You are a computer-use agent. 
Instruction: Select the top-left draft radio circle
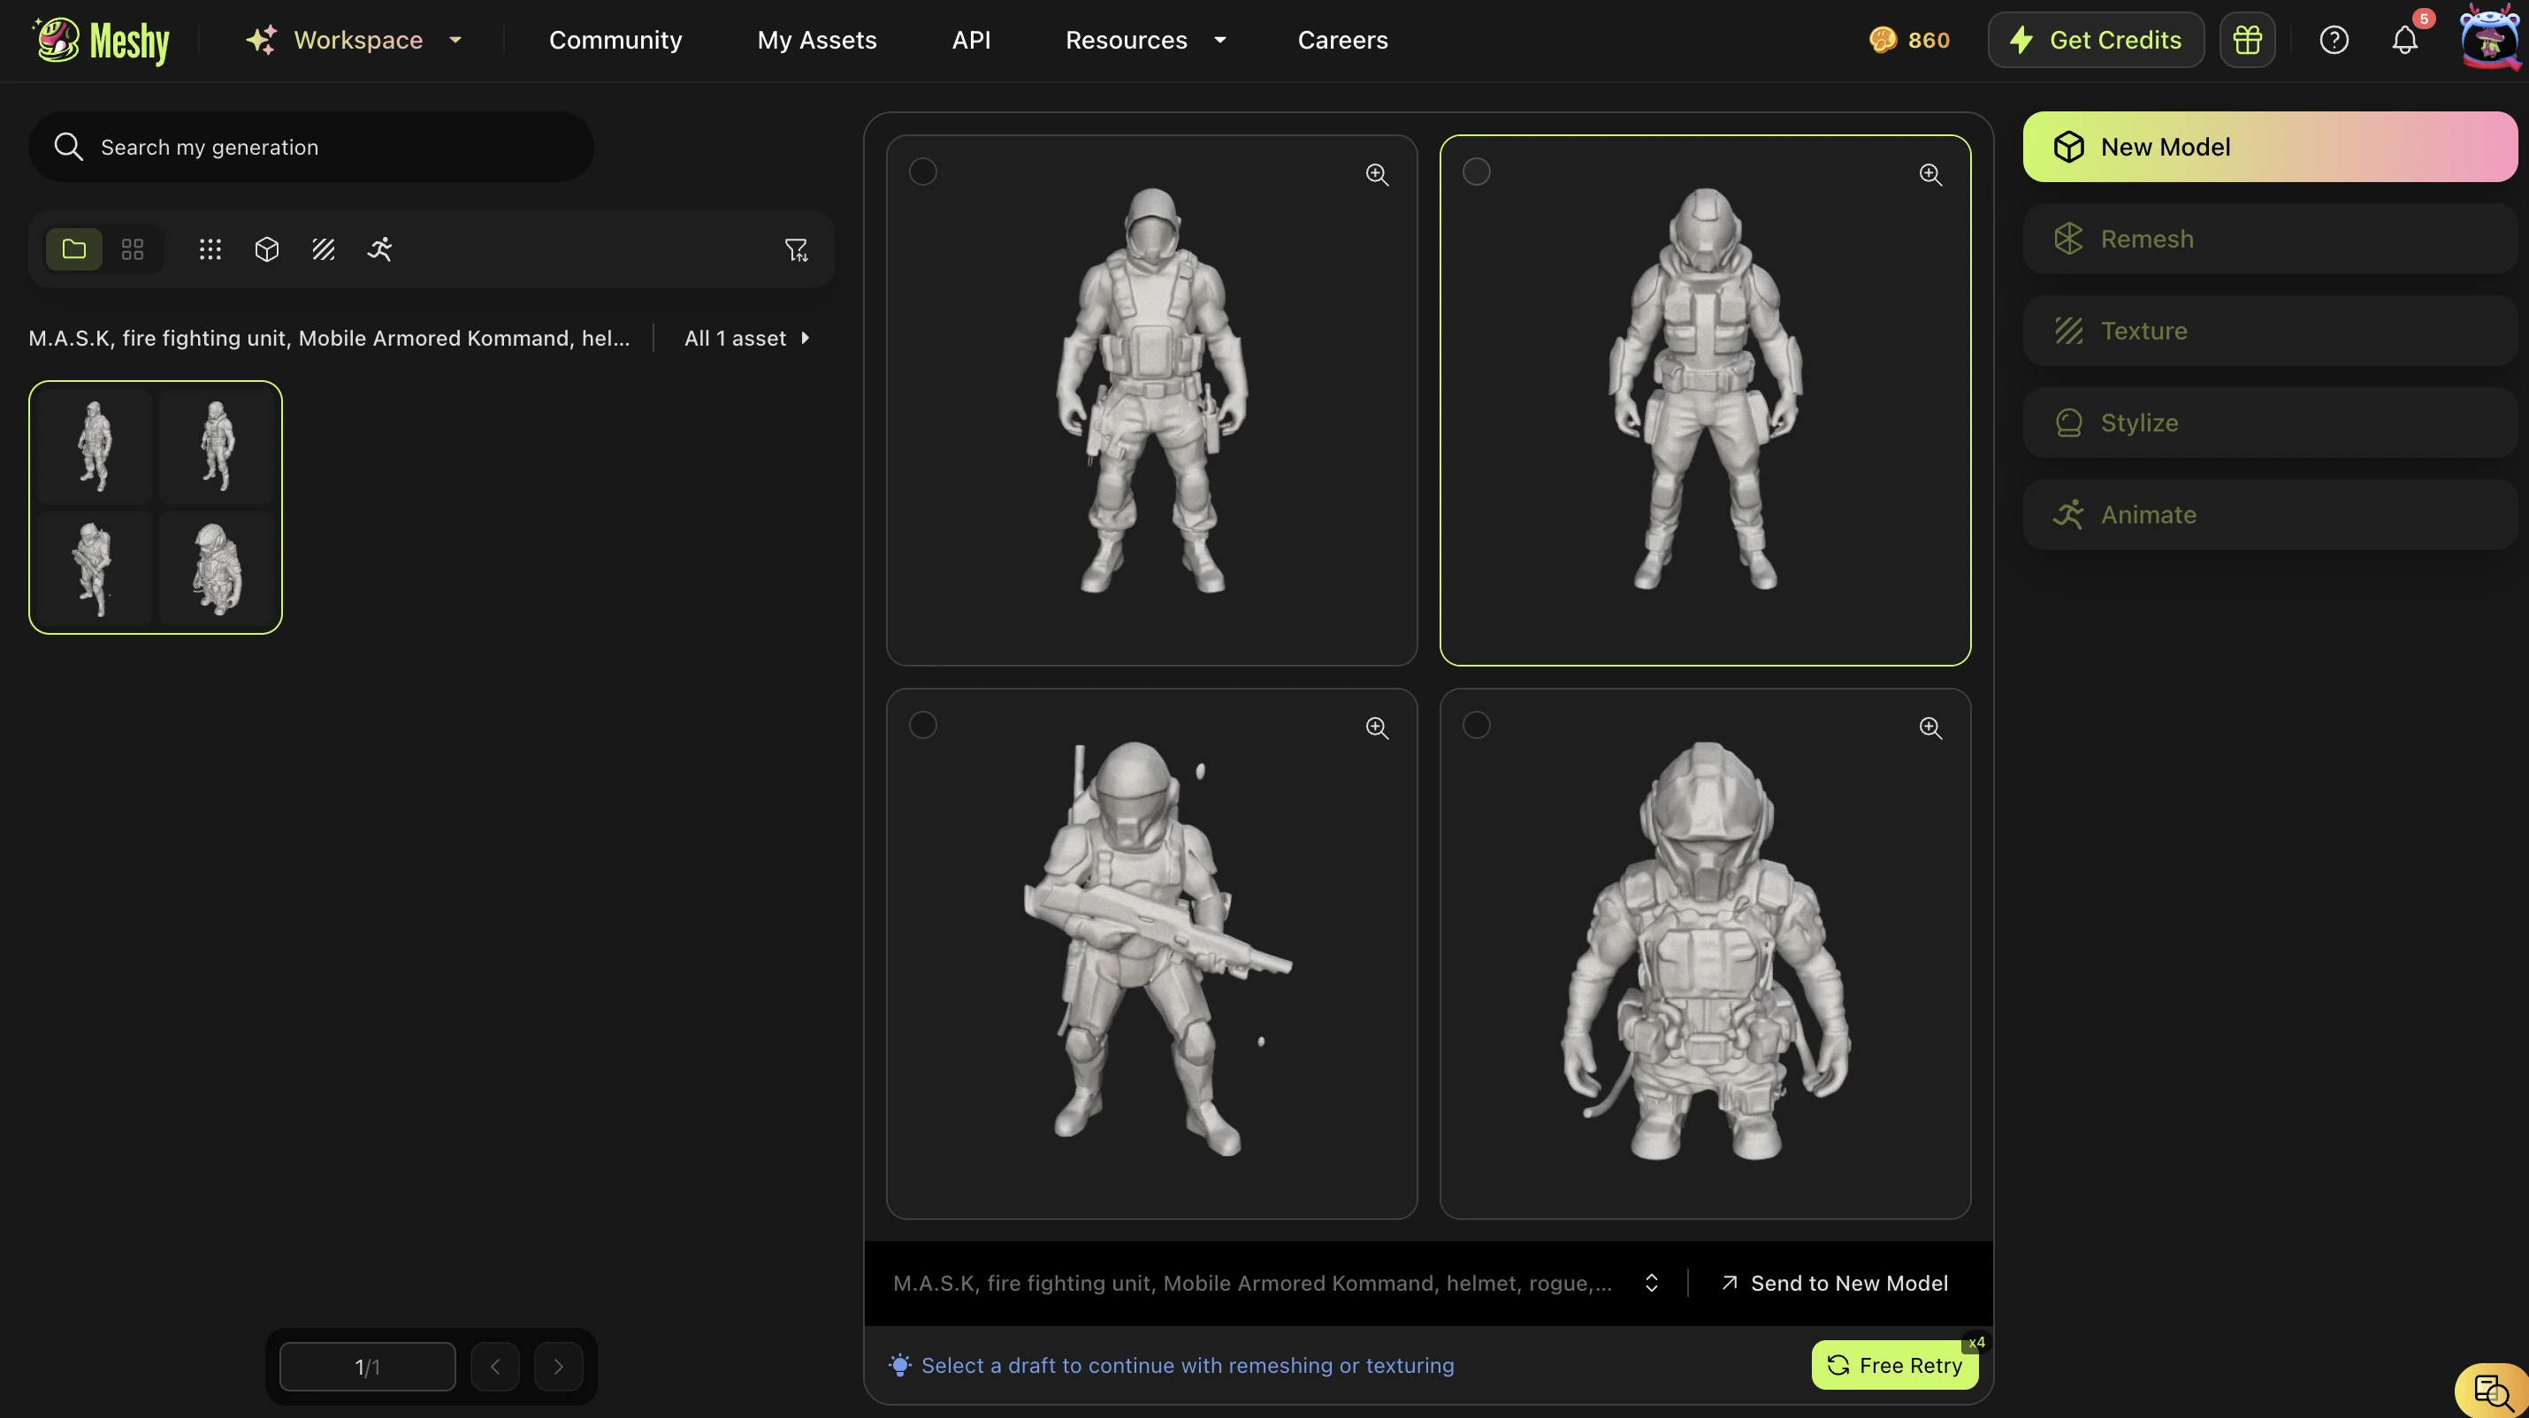coord(923,172)
